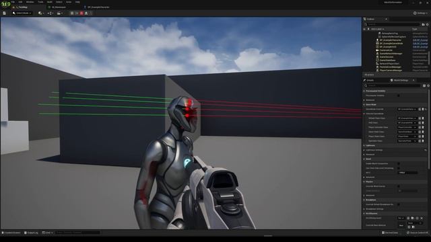Open HLODSetup Asset dropdown
This screenshot has height=242, width=431.
click(x=401, y=218)
